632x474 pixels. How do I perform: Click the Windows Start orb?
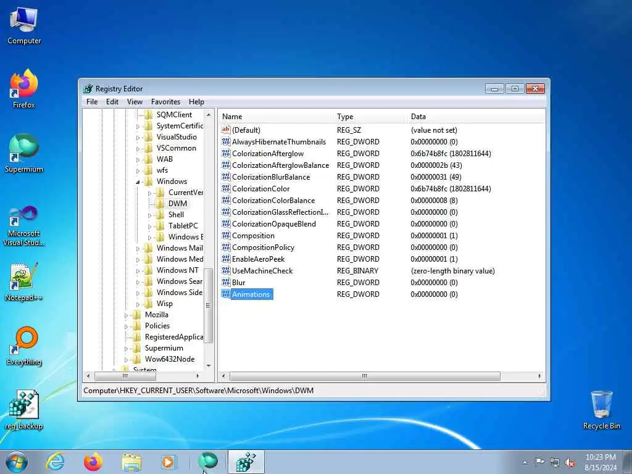tap(17, 462)
